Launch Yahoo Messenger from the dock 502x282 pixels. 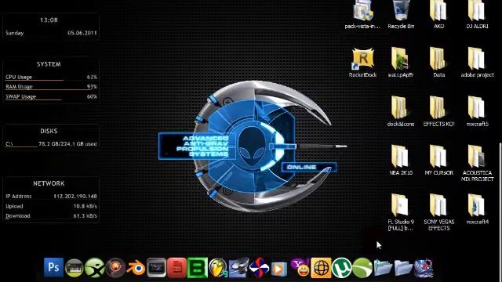pyautogui.click(x=300, y=268)
